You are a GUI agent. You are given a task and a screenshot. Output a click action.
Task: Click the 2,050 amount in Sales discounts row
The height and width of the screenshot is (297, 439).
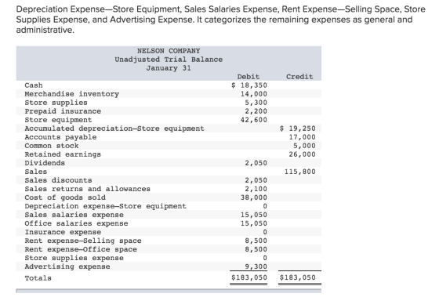(x=256, y=180)
